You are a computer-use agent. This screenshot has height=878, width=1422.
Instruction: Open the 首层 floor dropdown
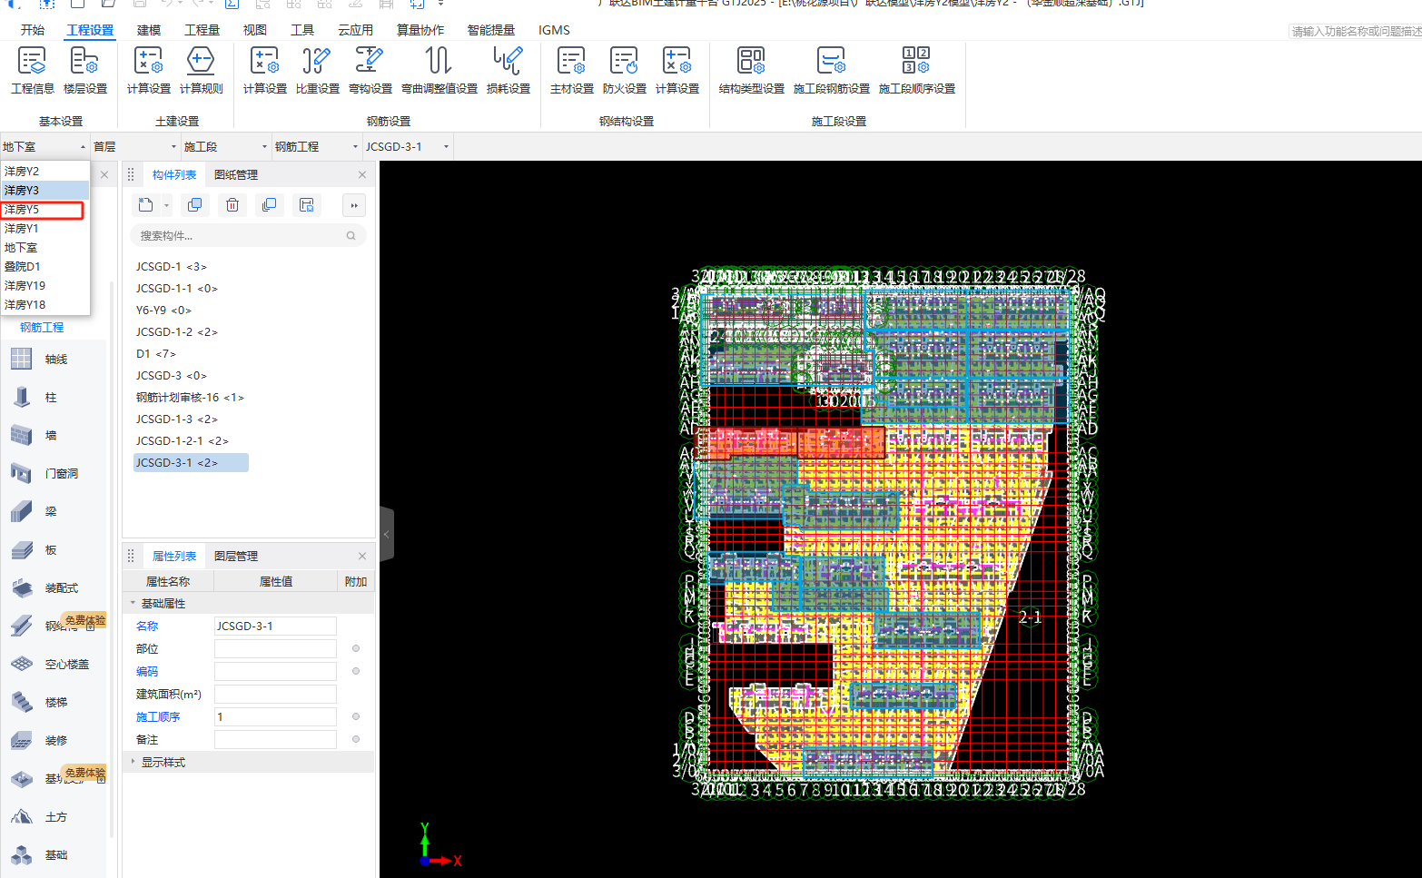coord(135,146)
